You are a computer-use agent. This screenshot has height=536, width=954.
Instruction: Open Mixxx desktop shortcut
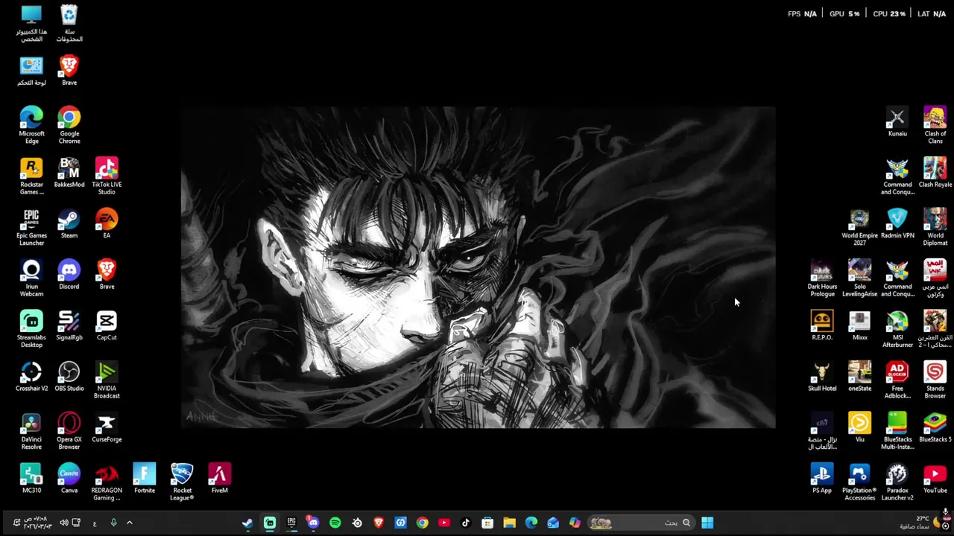[x=859, y=325]
